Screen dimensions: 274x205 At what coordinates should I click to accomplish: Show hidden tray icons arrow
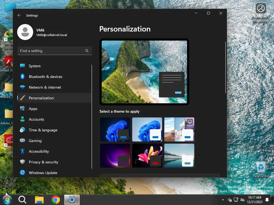point(223,200)
